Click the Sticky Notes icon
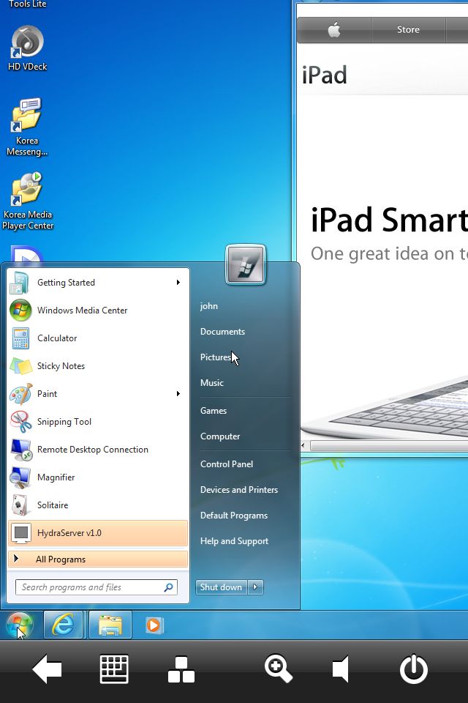468x703 pixels. pyautogui.click(x=21, y=366)
